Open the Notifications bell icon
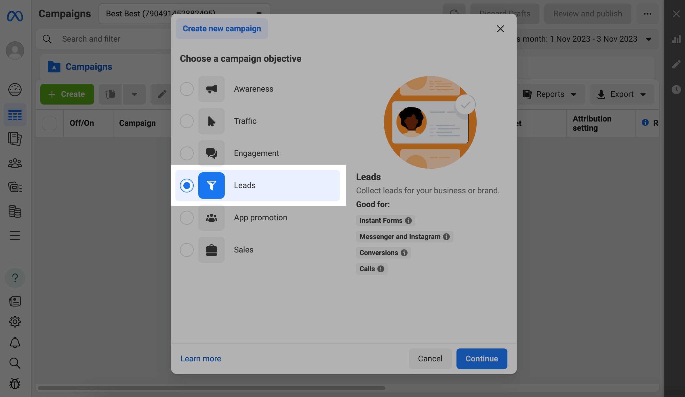 [x=15, y=342]
